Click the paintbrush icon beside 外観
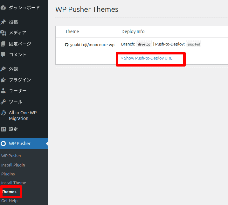 (x=3, y=69)
